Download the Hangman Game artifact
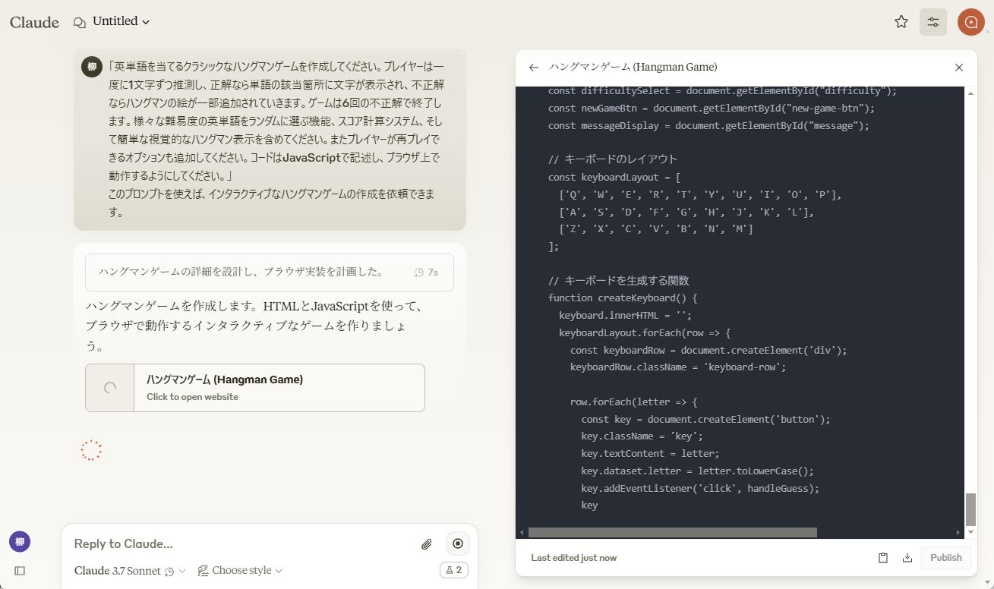This screenshot has height=589, width=994. 907,557
